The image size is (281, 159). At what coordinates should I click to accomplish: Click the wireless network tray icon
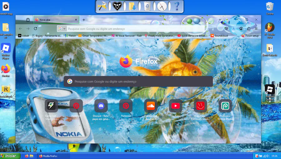[x=264, y=156]
